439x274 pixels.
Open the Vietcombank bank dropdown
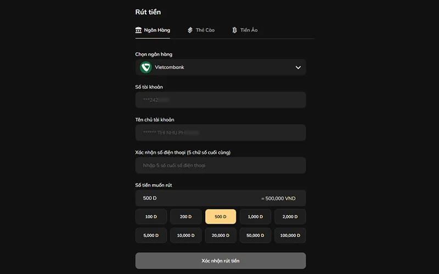[219, 67]
